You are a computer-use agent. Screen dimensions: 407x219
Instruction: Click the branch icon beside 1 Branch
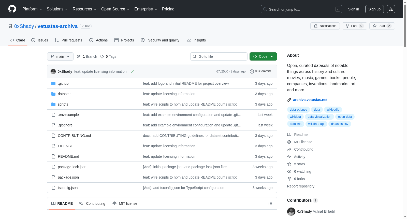79,56
